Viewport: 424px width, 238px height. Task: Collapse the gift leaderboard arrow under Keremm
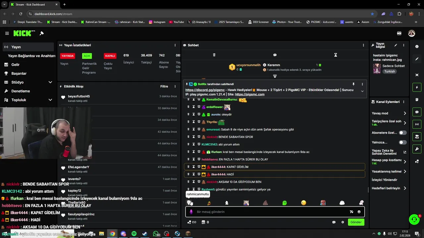coord(275,76)
